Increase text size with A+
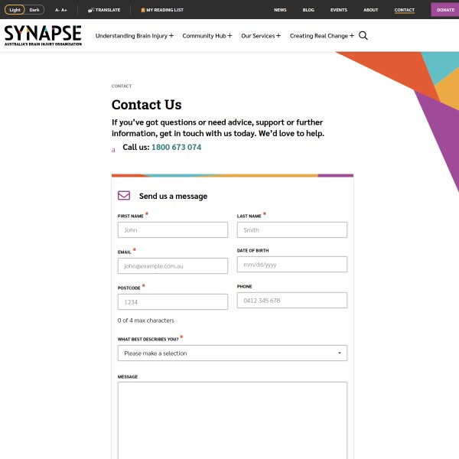459x459 pixels. click(x=65, y=11)
